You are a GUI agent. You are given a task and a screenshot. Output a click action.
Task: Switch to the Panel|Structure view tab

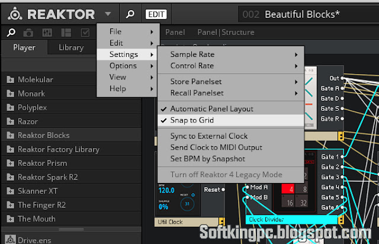pyautogui.click(x=226, y=32)
